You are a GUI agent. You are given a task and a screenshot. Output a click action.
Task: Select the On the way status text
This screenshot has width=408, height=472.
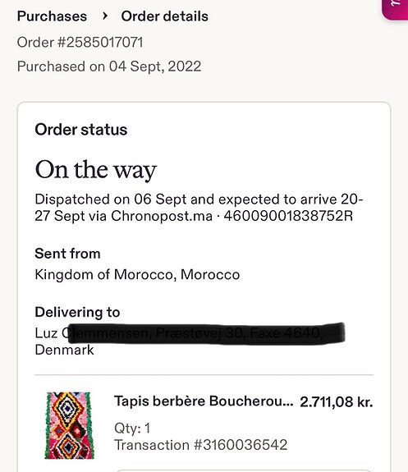point(96,170)
